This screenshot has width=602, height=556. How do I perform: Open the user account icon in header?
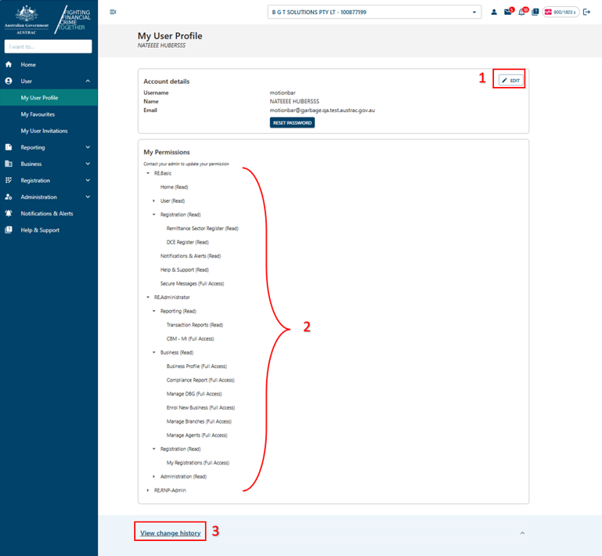(494, 13)
